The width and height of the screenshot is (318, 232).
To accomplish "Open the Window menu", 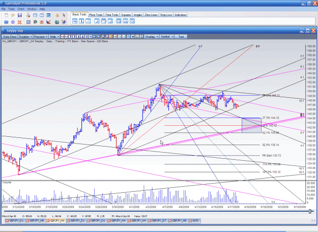I will (x=32, y=9).
